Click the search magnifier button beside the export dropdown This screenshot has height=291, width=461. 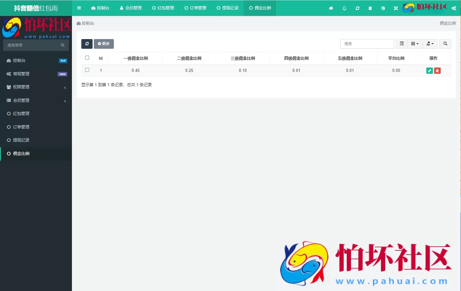point(445,44)
